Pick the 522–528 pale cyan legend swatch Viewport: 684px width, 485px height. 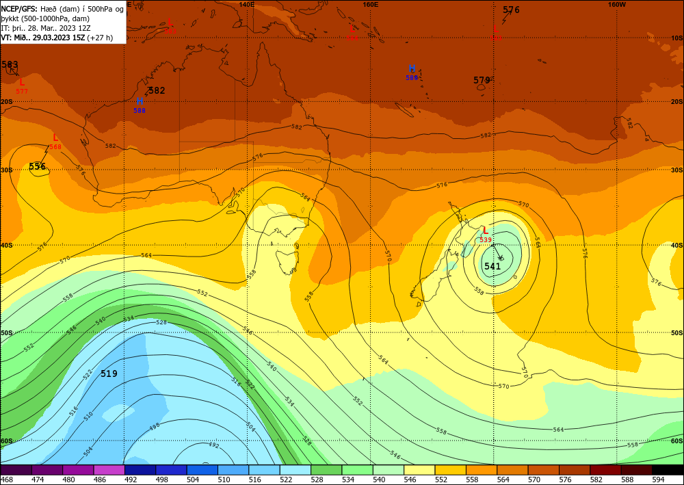[295, 470]
